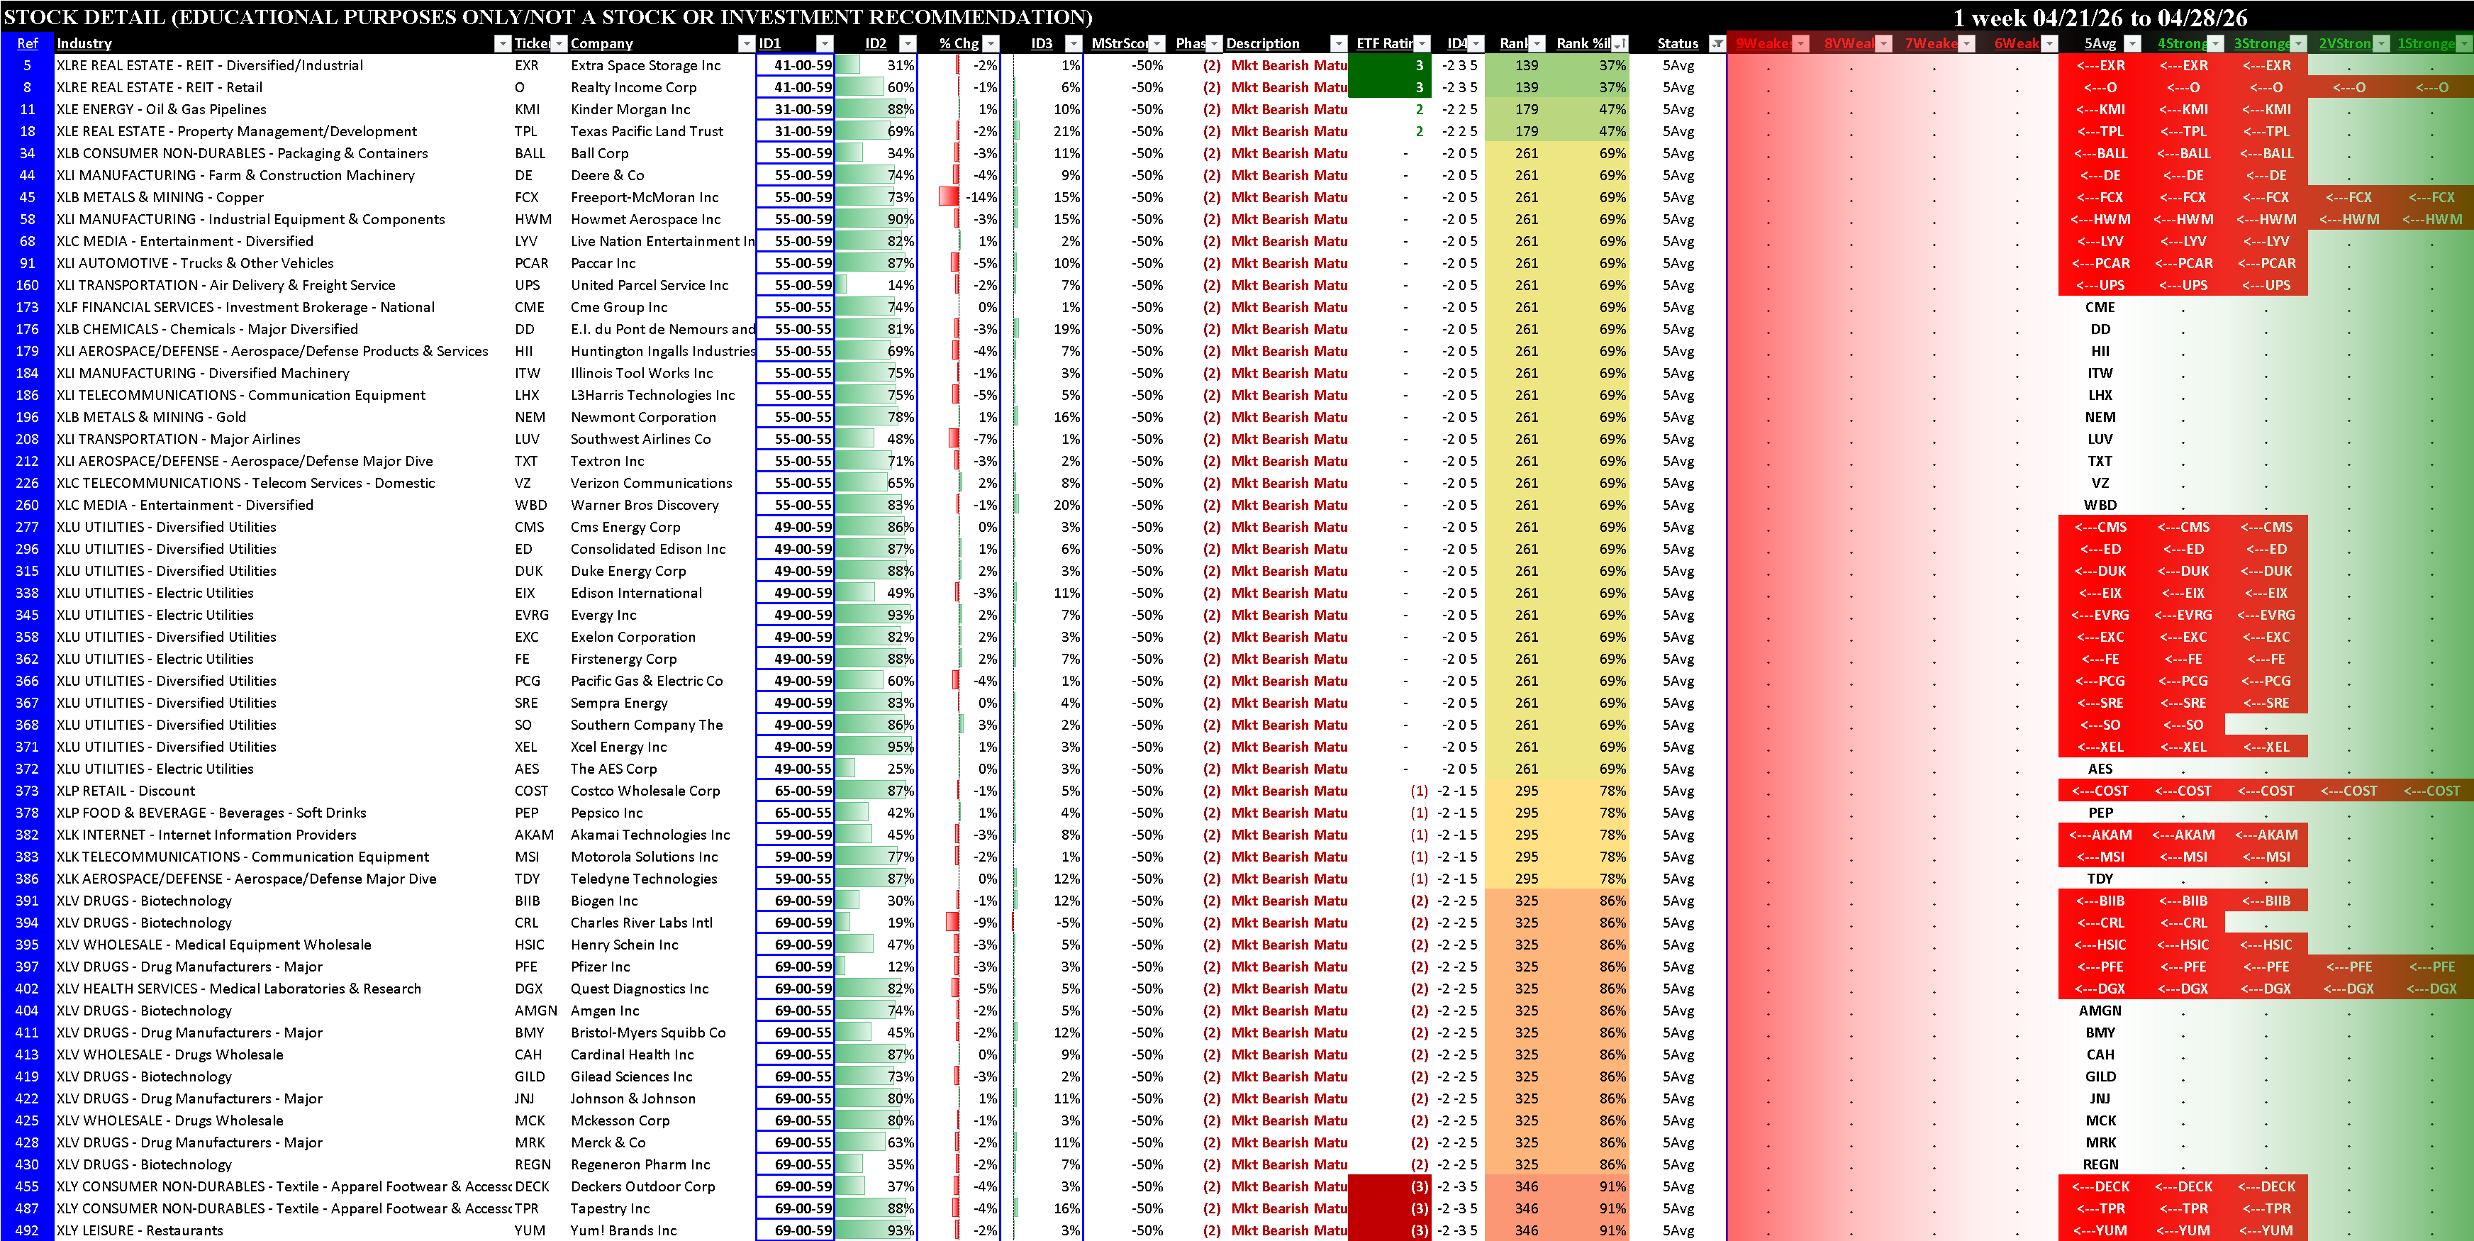Click ref number 373 for Costco
Viewport: 2474px width, 1241px height.
(27, 791)
